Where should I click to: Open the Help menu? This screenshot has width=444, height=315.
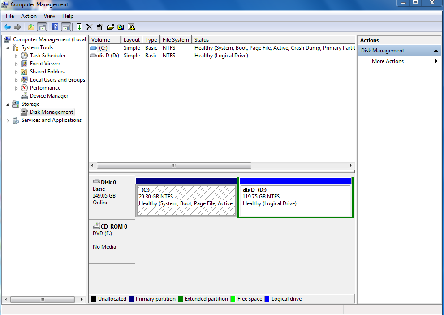click(68, 16)
